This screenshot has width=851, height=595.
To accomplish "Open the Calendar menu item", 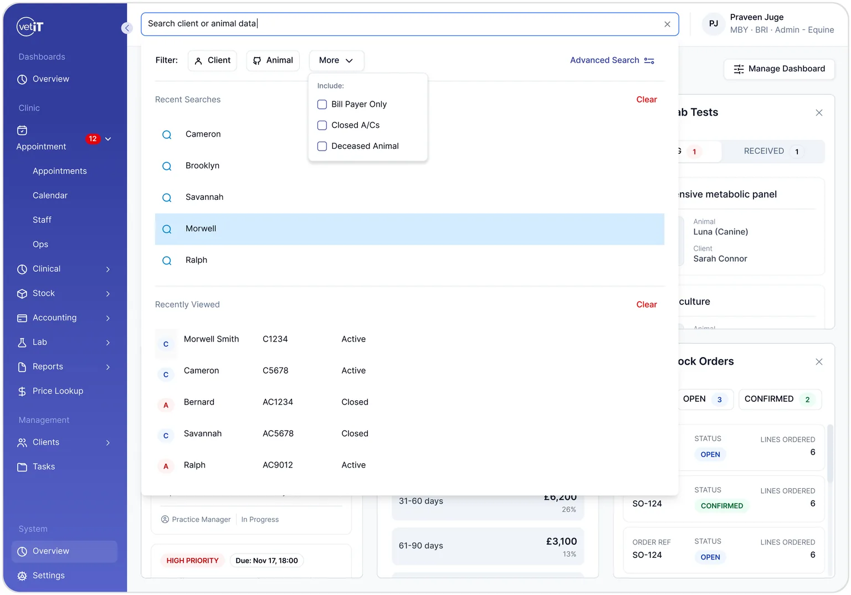I will pos(50,195).
